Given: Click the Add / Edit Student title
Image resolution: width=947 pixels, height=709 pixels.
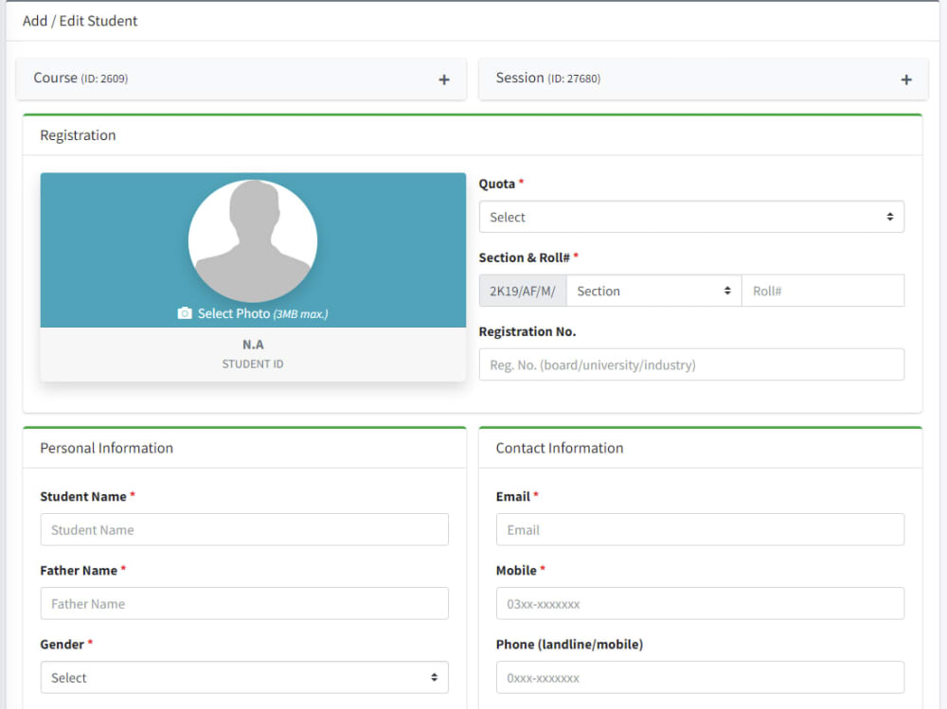Looking at the screenshot, I should pos(80,21).
